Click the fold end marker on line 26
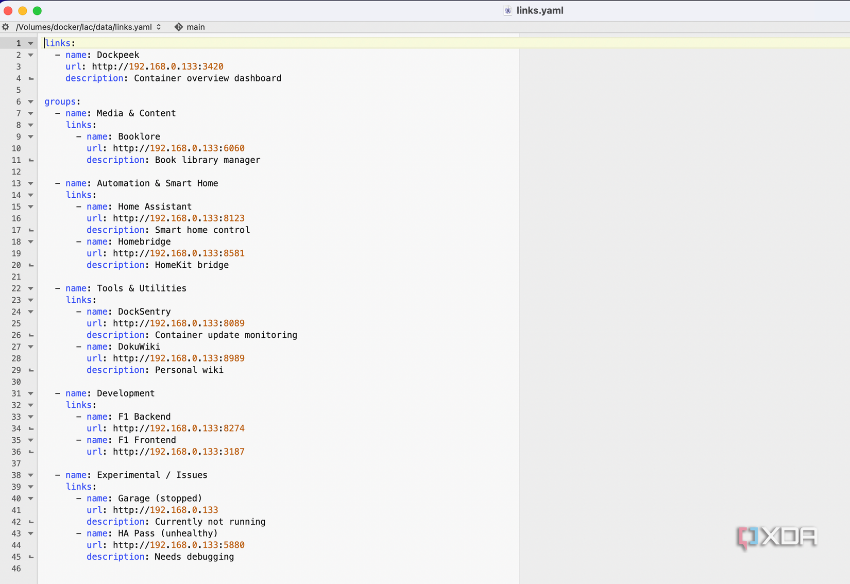Screen dimensions: 850x584 click(31, 335)
